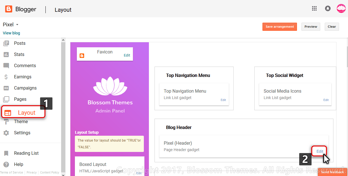Open the Settings menu item
Image resolution: width=348 pixels, height=176 pixels.
coord(22,133)
